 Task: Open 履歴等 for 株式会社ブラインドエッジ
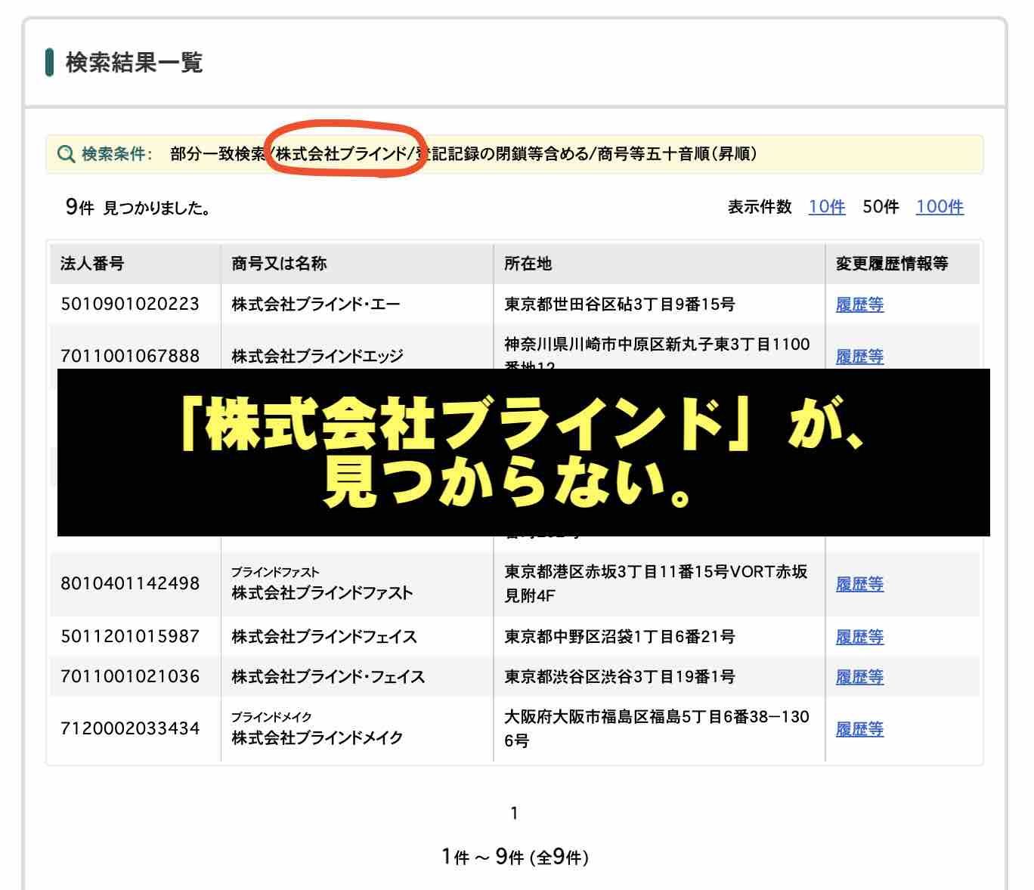[859, 357]
